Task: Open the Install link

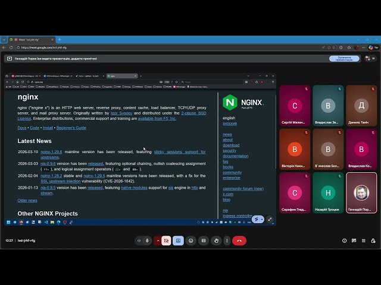Action: click(x=48, y=128)
